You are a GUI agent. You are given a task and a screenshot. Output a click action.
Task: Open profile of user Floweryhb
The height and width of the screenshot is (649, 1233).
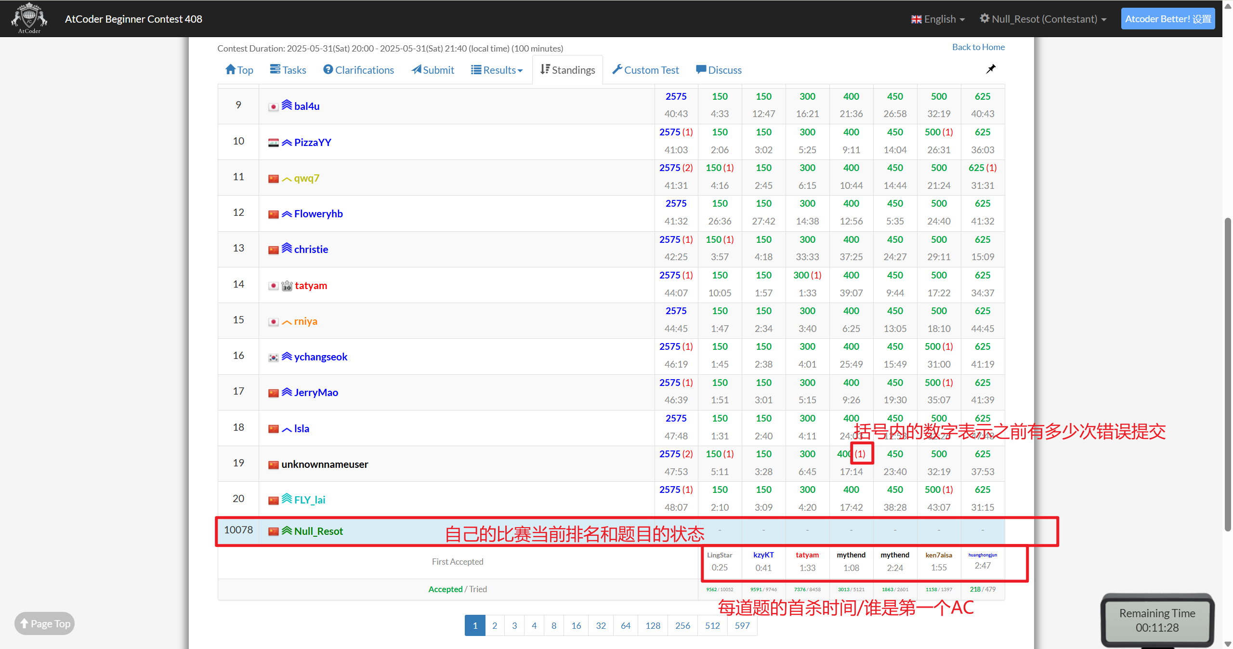click(x=318, y=213)
